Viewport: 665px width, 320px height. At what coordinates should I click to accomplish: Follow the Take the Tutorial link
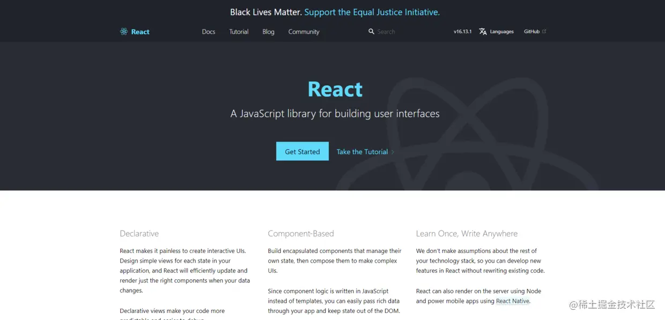click(362, 152)
